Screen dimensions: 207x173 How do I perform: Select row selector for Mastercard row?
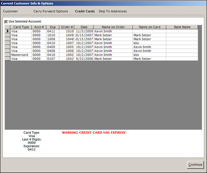pyautogui.click(x=8, y=55)
